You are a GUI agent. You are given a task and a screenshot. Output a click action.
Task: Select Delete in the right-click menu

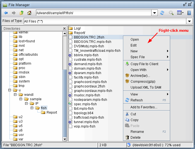click(135, 137)
